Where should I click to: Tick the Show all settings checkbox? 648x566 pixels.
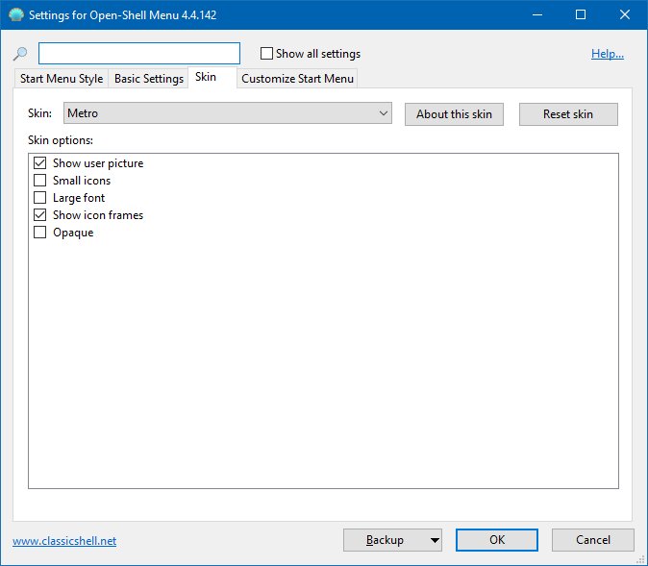[x=267, y=54]
